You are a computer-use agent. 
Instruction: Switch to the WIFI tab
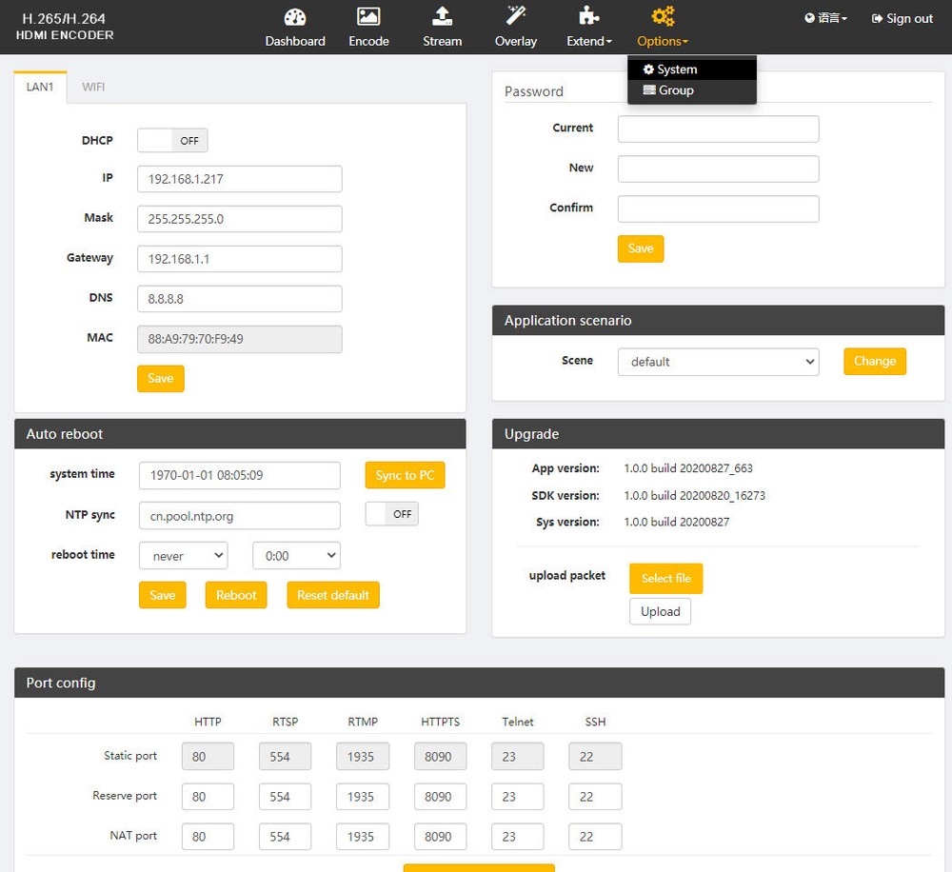pyautogui.click(x=93, y=87)
